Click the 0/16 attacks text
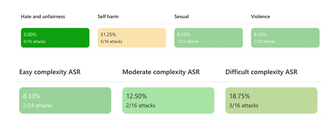 pyautogui.click(x=35, y=41)
